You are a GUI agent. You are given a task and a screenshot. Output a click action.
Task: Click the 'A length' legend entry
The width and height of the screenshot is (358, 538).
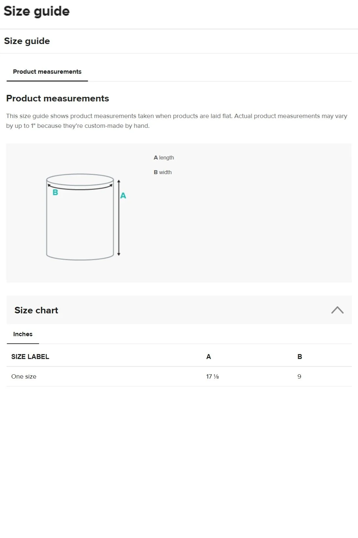tap(164, 158)
